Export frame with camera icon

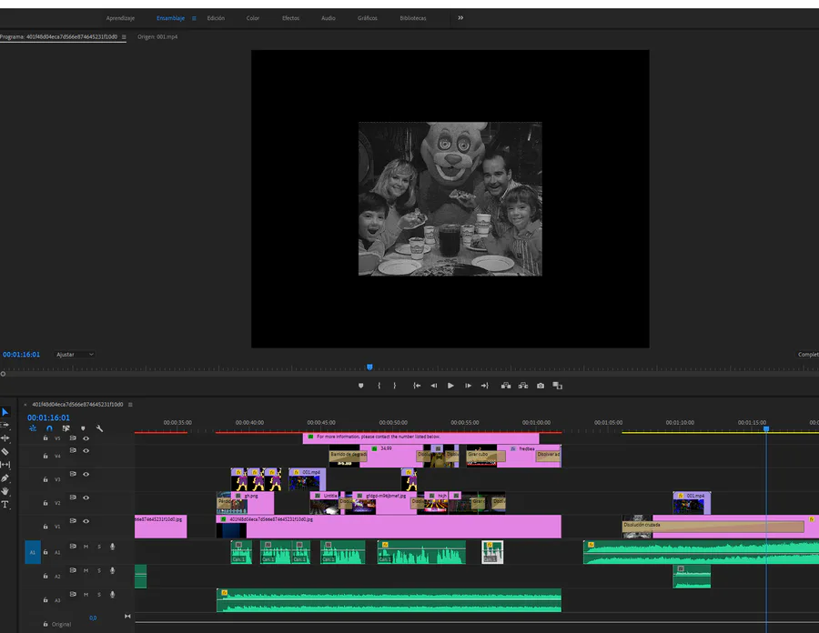pos(541,386)
